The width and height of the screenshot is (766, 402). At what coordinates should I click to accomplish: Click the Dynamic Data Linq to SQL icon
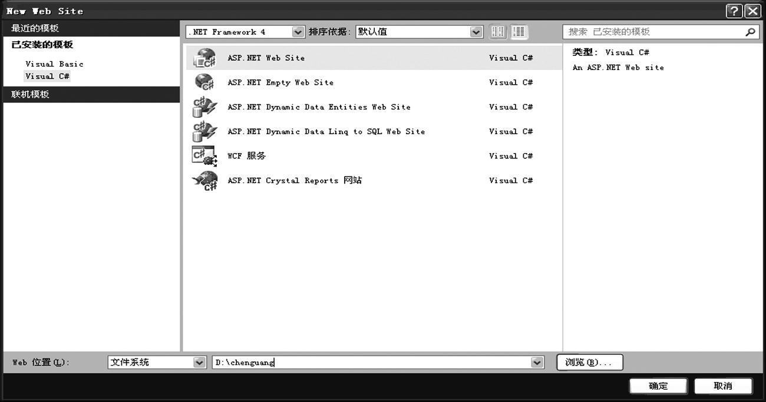(x=204, y=131)
